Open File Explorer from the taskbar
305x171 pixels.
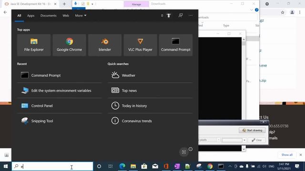click(x=133, y=166)
